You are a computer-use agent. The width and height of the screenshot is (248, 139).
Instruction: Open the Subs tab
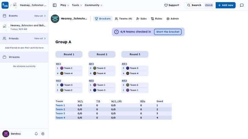pyautogui.click(x=141, y=19)
